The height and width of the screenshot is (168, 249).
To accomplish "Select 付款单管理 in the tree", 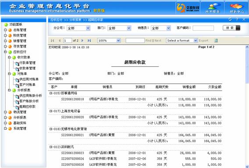I will (27, 63).
